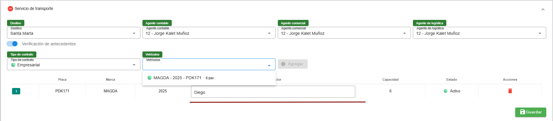Select MAGDA - 2025 - PDK171 option
Image resolution: width=553 pixels, height=121 pixels.
178,78
